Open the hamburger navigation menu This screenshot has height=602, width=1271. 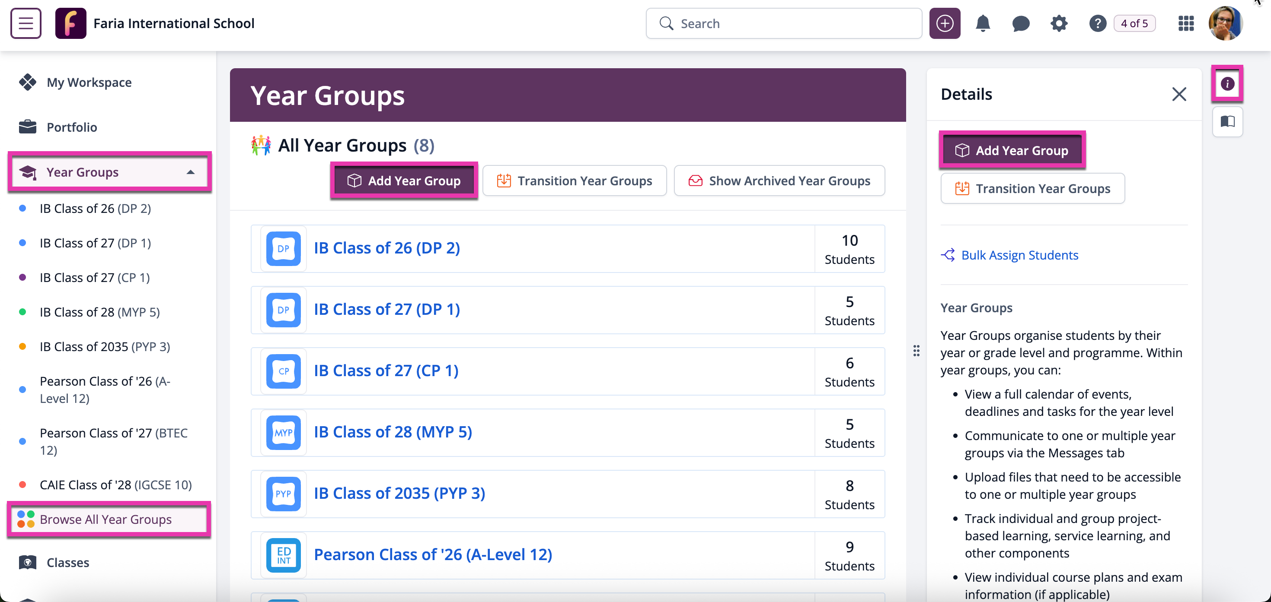(x=26, y=23)
